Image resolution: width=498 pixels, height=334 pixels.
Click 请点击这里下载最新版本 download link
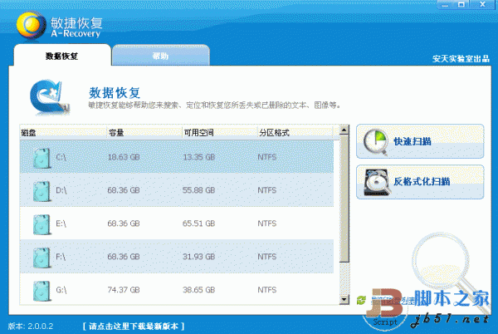134,326
